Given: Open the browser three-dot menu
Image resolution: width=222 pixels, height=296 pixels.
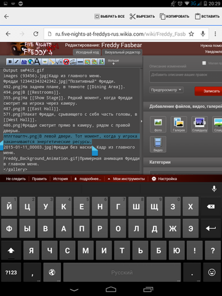Looking at the screenshot, I should coord(215,34).
